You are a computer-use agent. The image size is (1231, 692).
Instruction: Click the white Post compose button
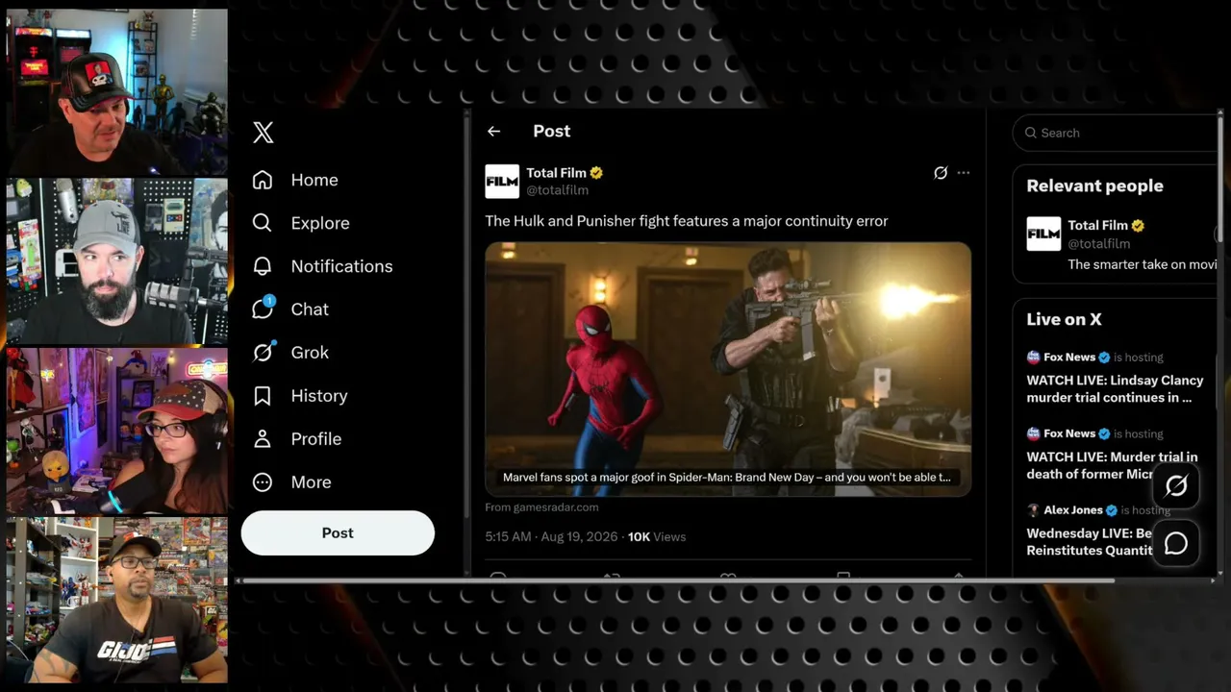click(x=338, y=532)
